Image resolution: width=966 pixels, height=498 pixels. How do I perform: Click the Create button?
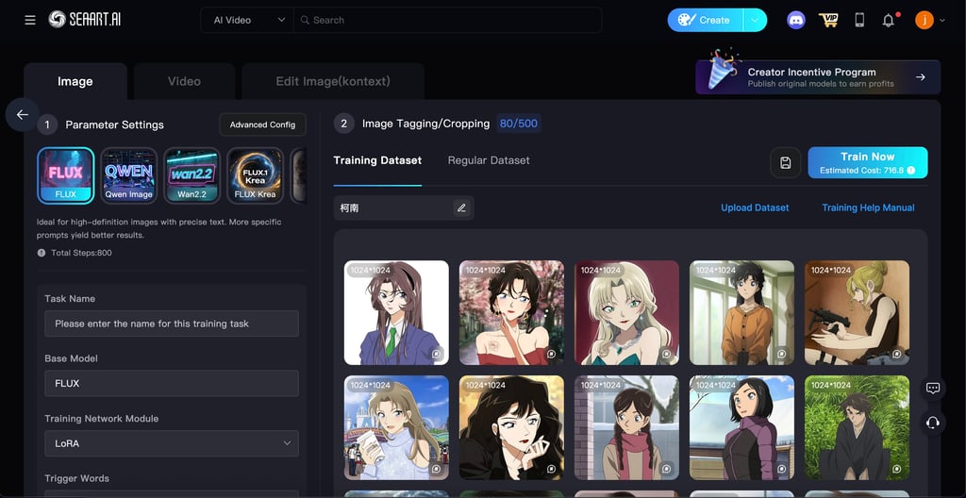click(706, 21)
